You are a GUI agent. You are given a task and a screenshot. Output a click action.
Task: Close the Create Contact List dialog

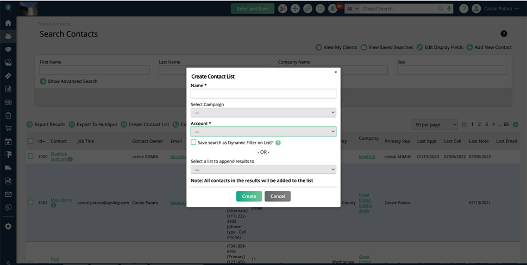335,72
